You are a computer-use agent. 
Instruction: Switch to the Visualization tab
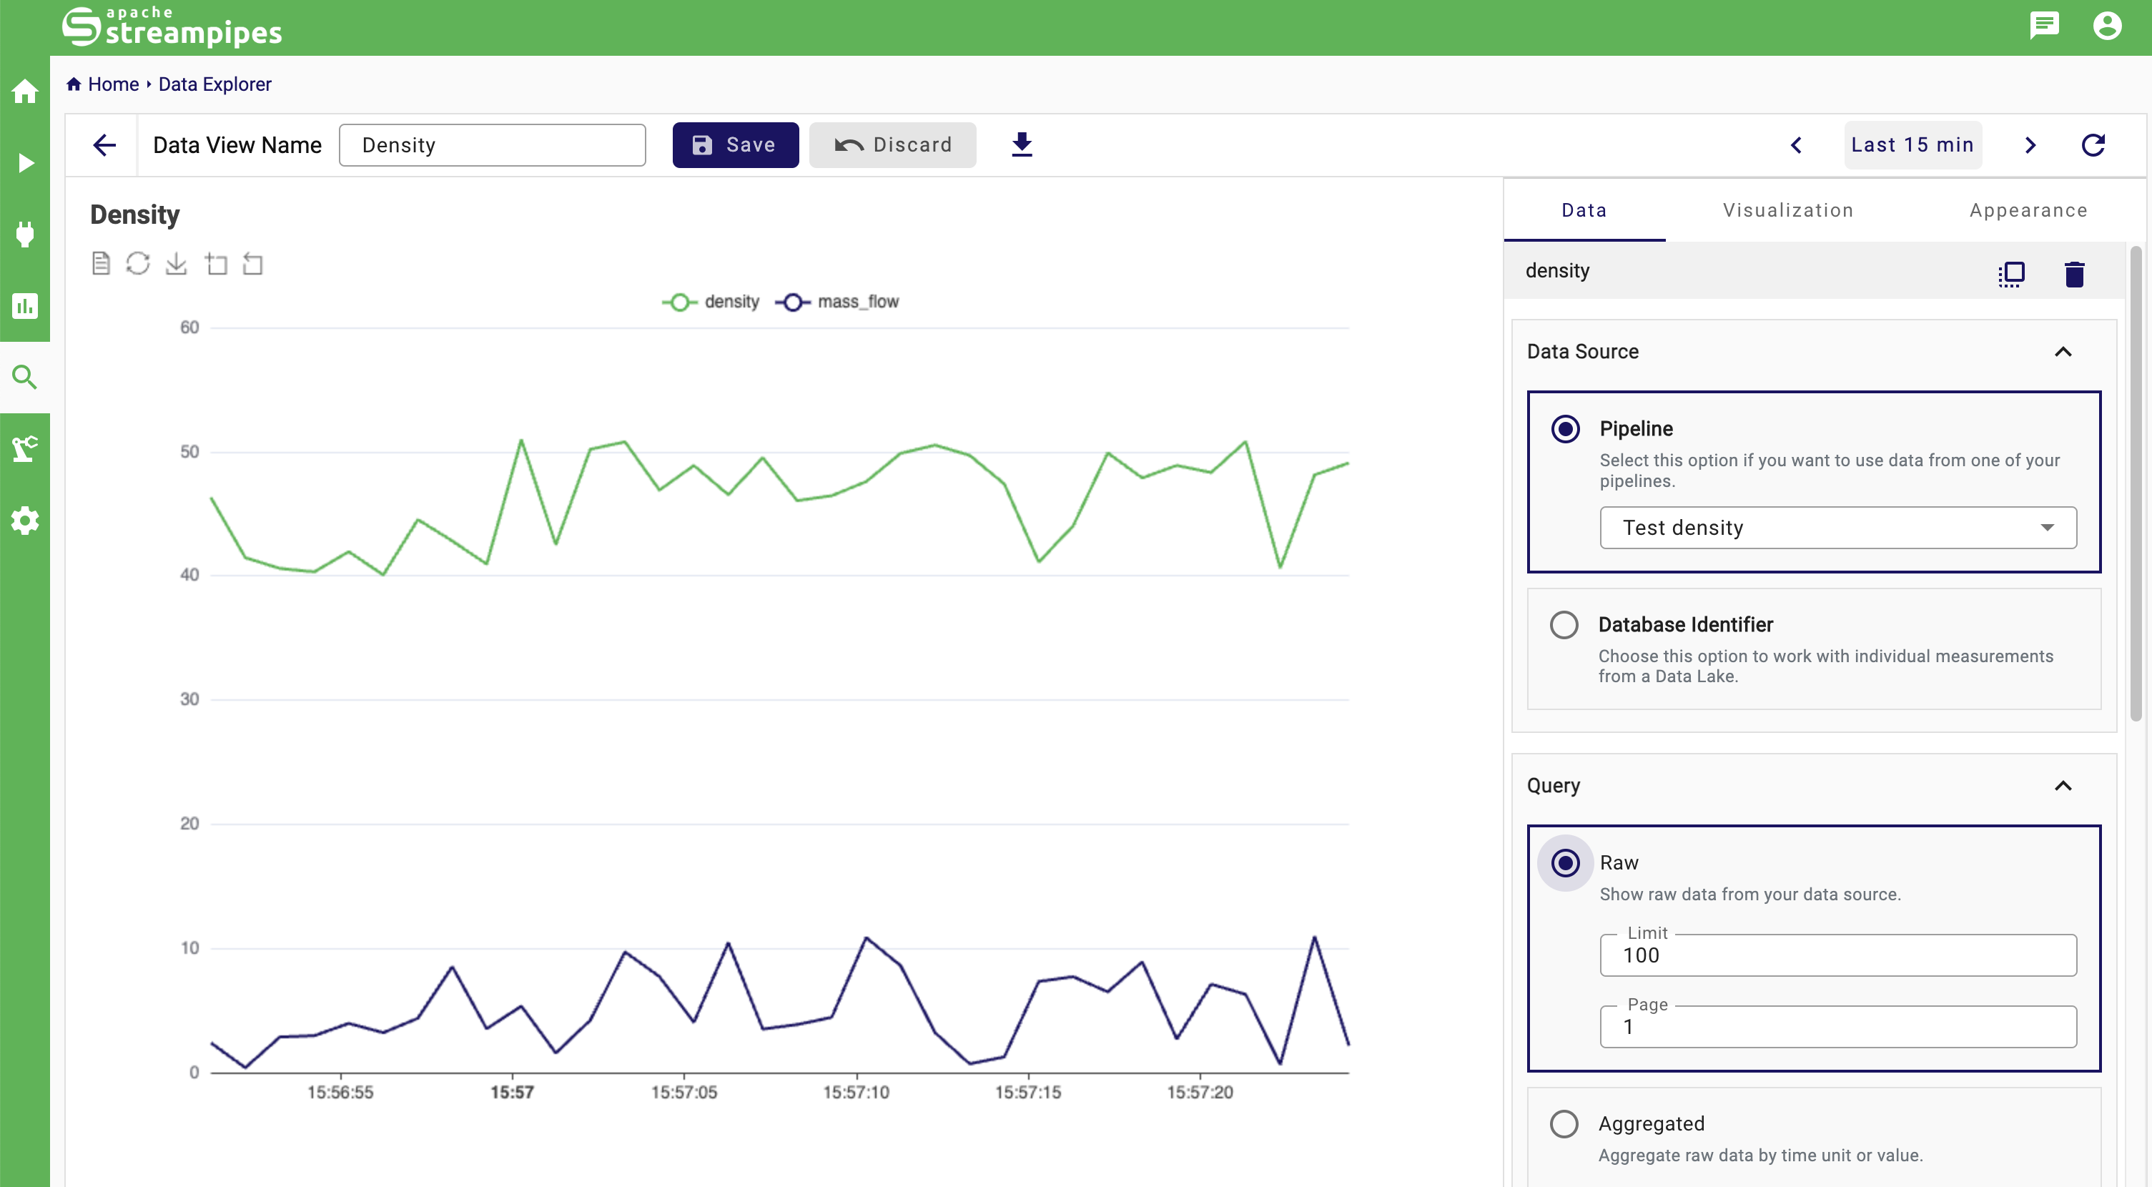pyautogui.click(x=1788, y=210)
